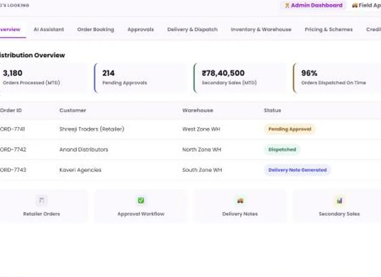Click order ID ORD-7741

tap(13, 129)
